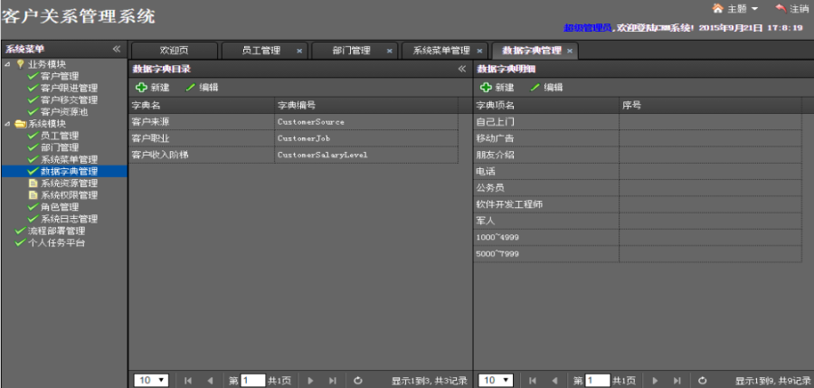Click 编辑 in the 数据字典明细 toolbar

tap(546, 88)
